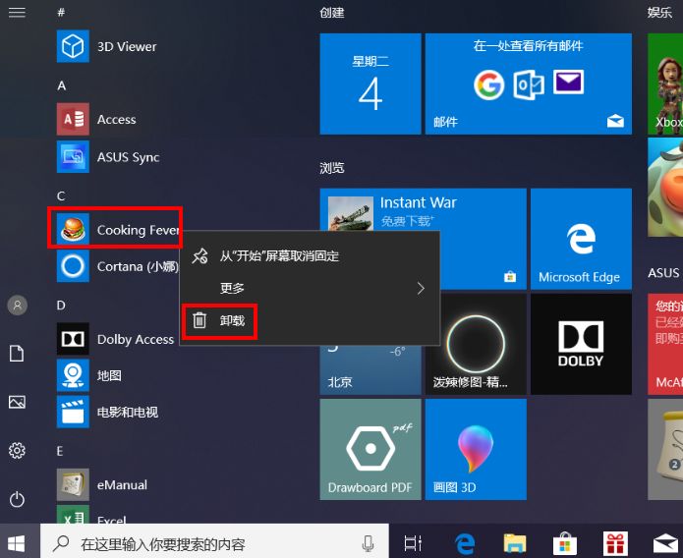
Task: Open the Mail icon on taskbar
Action: tap(665, 544)
